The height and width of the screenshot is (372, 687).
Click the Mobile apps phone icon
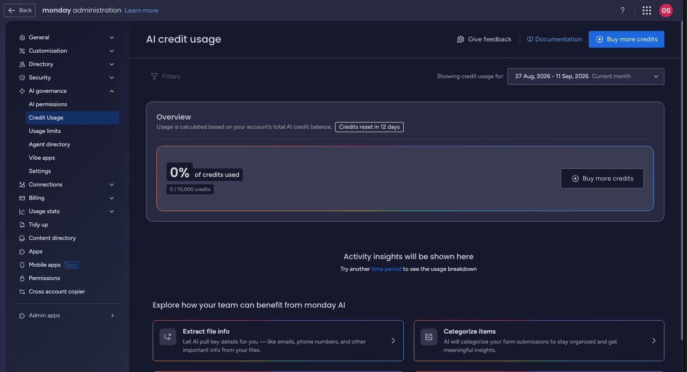click(x=22, y=265)
